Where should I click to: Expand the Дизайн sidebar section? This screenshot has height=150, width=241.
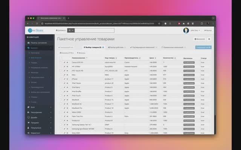[40, 117]
